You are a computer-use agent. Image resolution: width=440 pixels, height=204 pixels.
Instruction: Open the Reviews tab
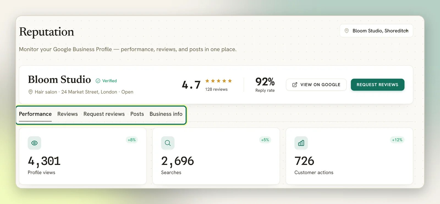(x=68, y=114)
